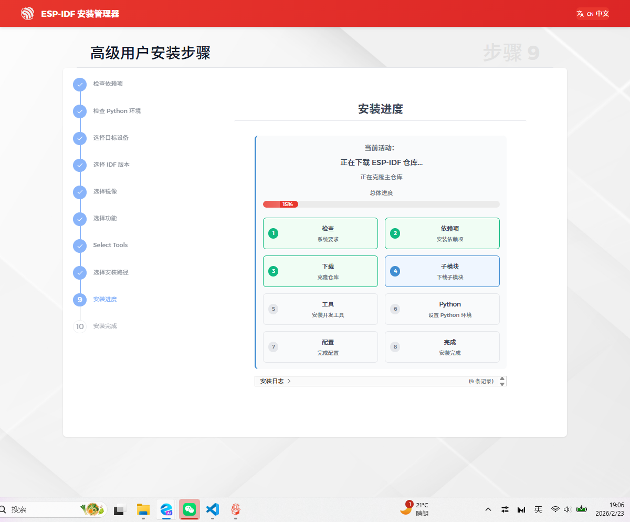Viewport: 630px width, 522px height.
Task: Click the 英 input method indicator
Action: coord(538,509)
